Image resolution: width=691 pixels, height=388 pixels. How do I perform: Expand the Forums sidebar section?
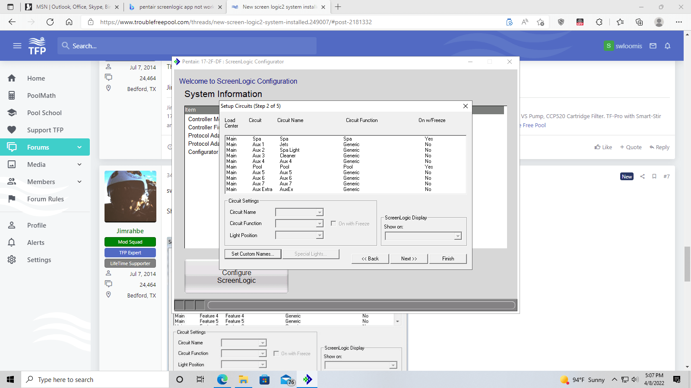coord(79,147)
